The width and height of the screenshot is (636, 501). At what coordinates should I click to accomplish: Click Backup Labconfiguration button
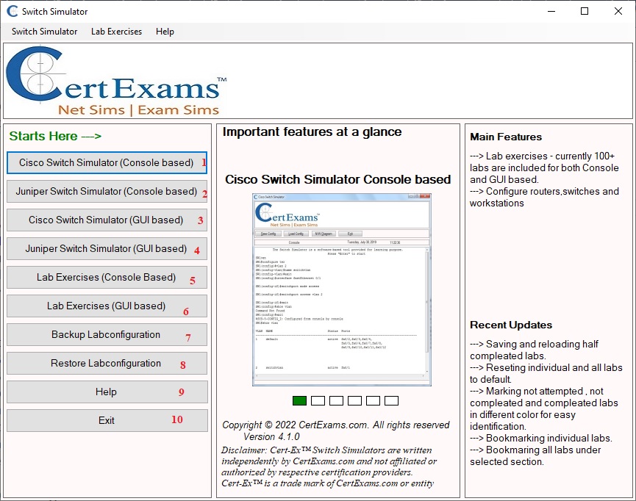(107, 334)
